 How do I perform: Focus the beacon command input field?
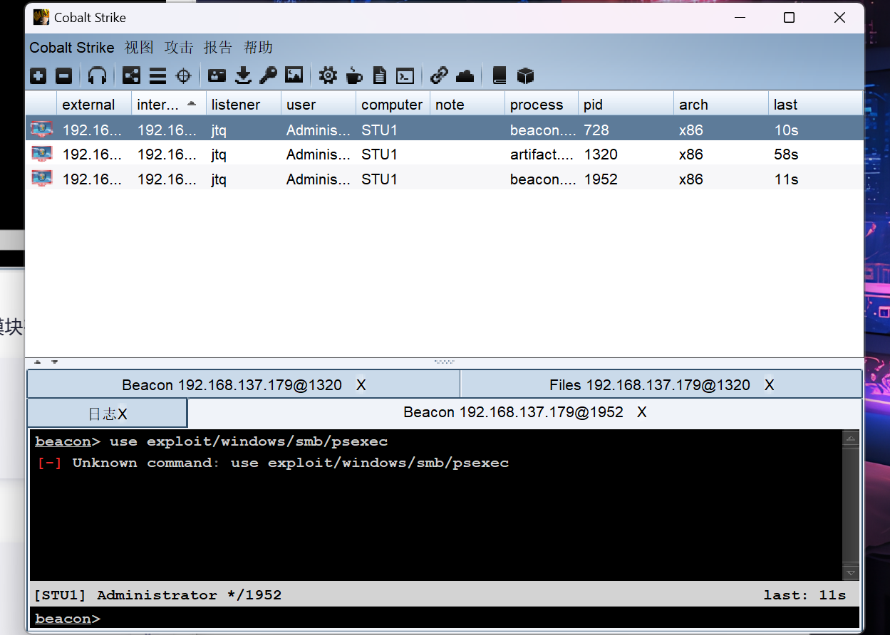click(444, 618)
